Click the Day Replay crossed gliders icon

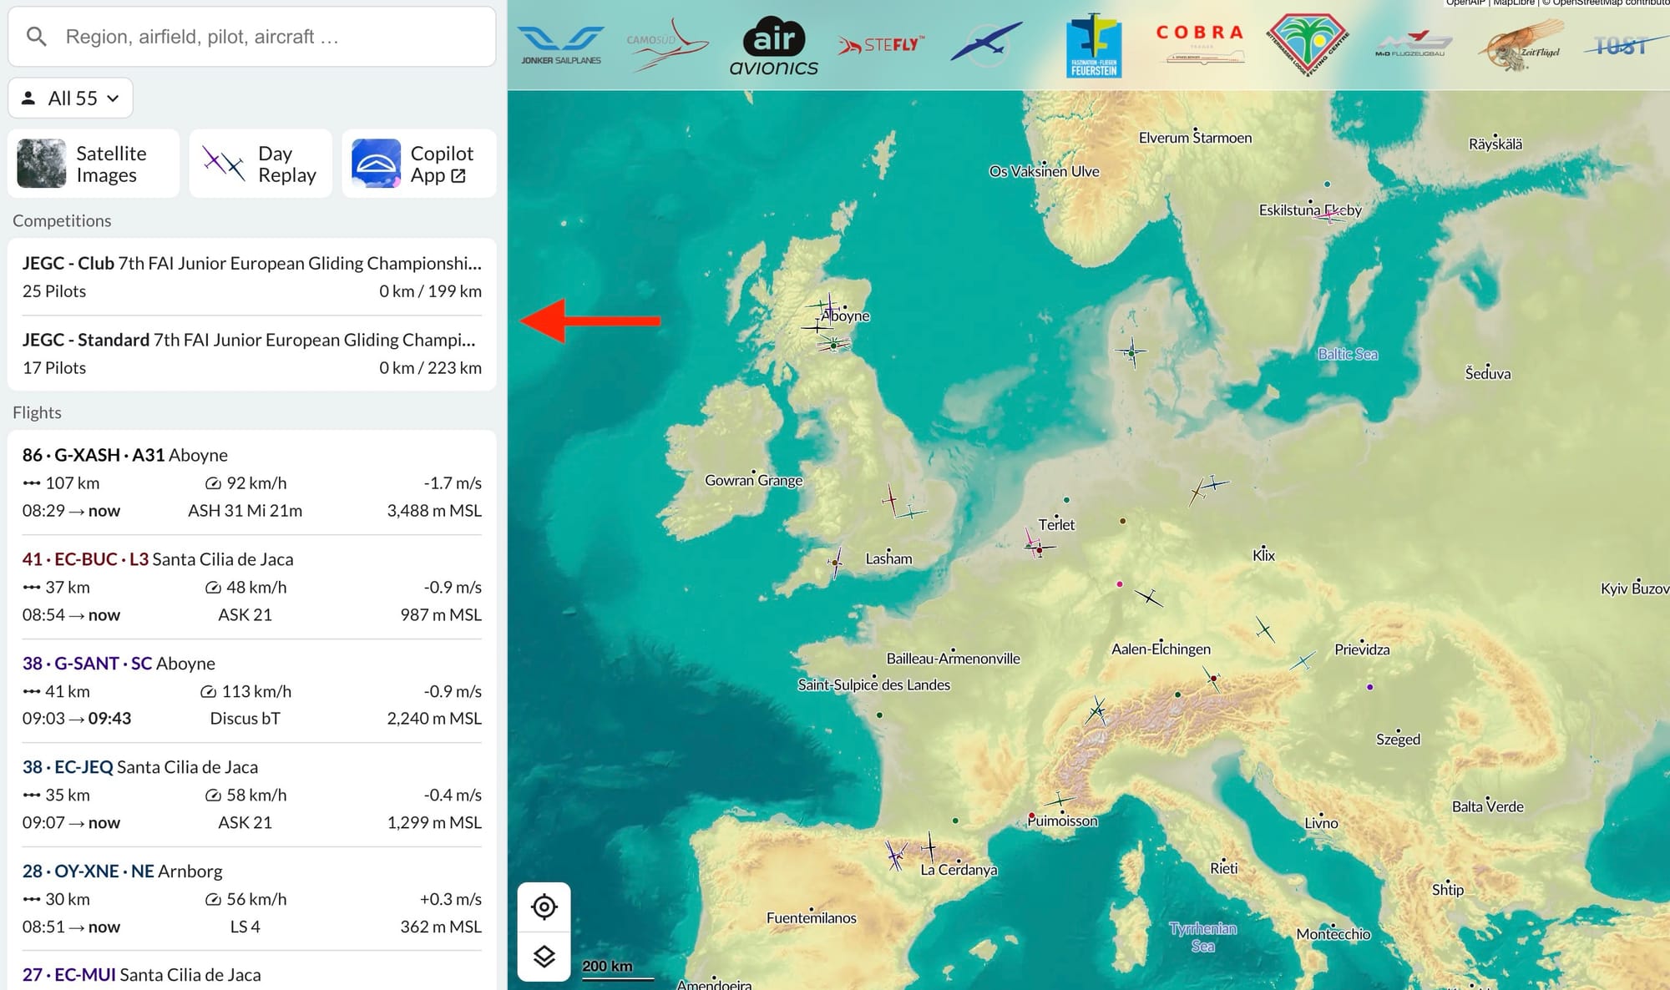click(x=224, y=164)
